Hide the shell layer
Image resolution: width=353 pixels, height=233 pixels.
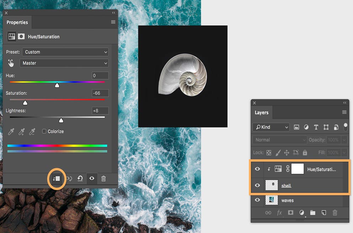coord(257,185)
